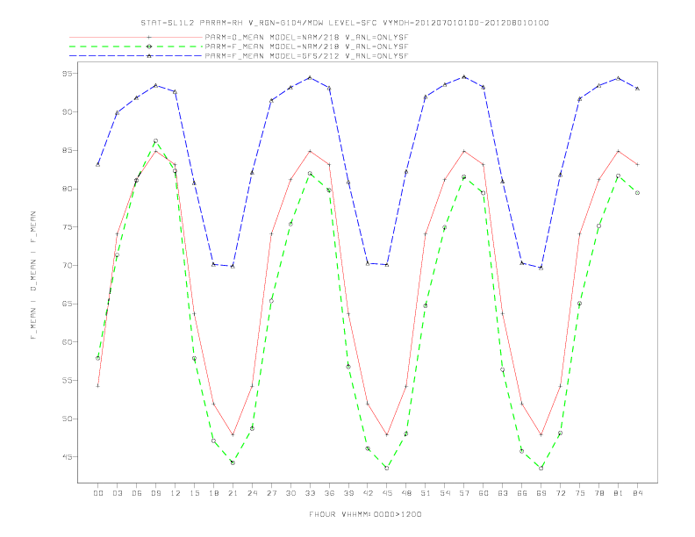This screenshot has width=695, height=537.
Task: Click x-axis tick label 54
Action: tap(445, 493)
